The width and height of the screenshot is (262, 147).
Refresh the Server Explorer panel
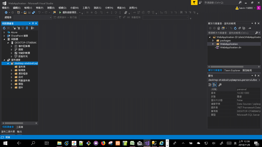pyautogui.click(x=4, y=28)
